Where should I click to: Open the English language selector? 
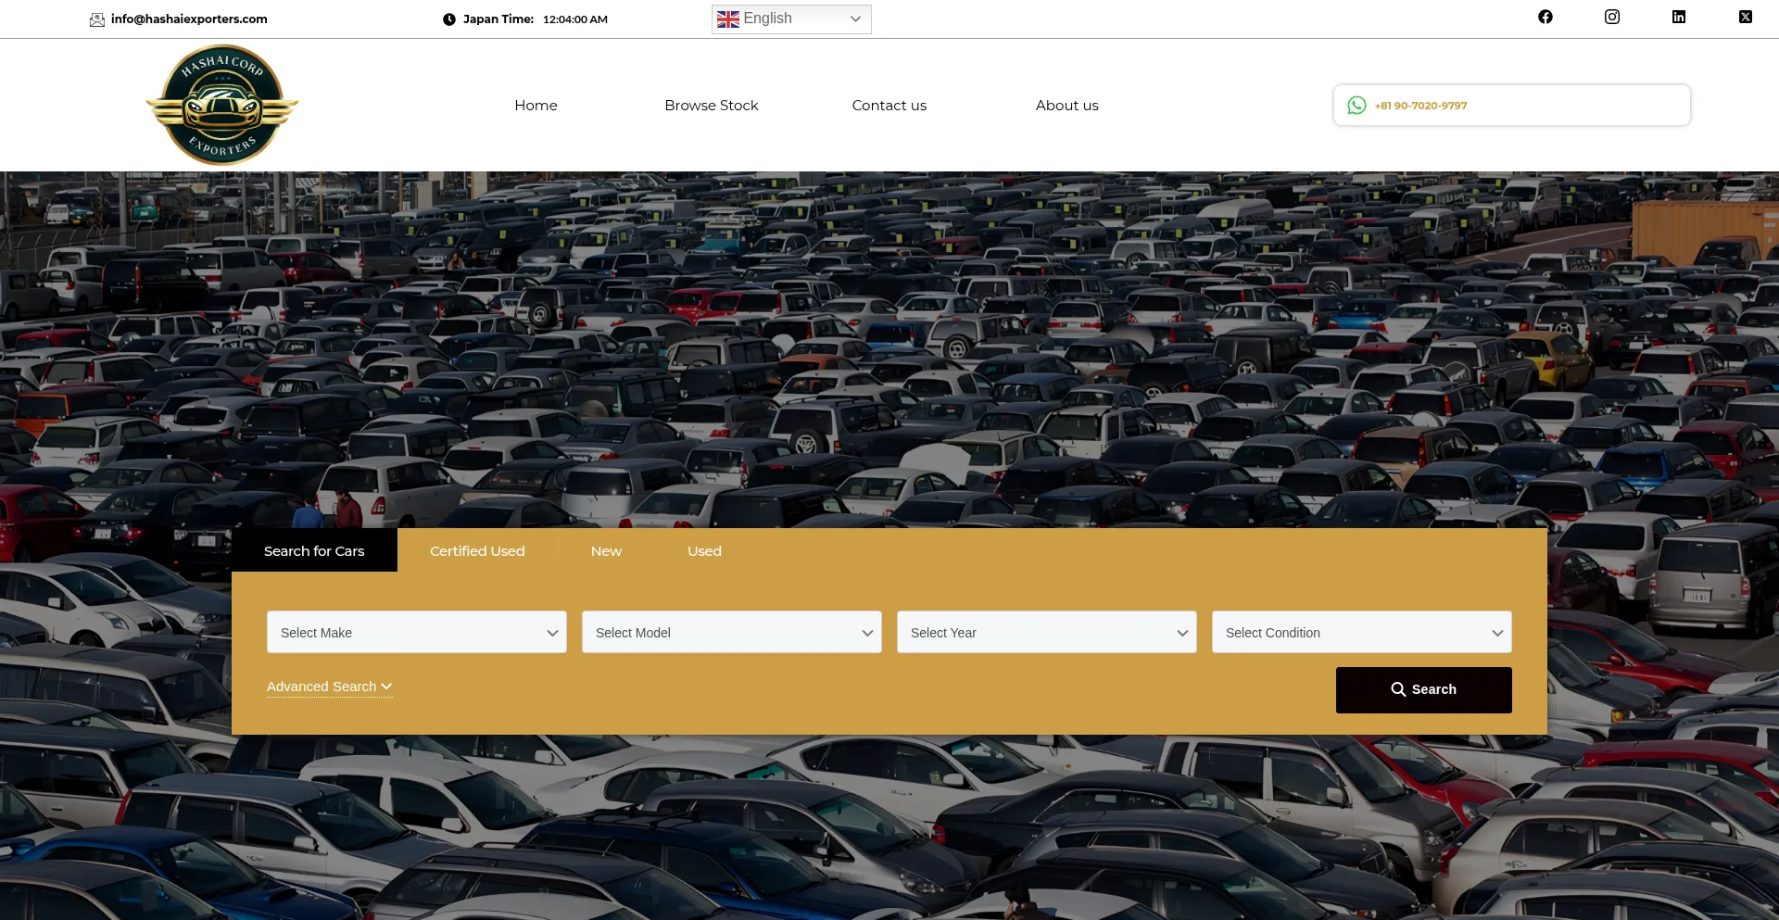pyautogui.click(x=791, y=19)
